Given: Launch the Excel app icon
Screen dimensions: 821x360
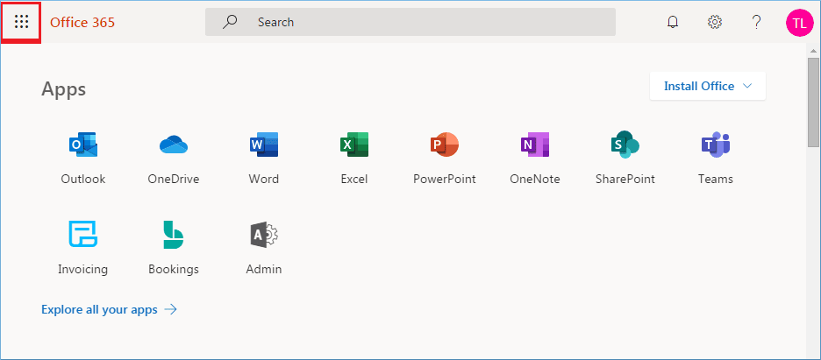Looking at the screenshot, I should coord(354,145).
